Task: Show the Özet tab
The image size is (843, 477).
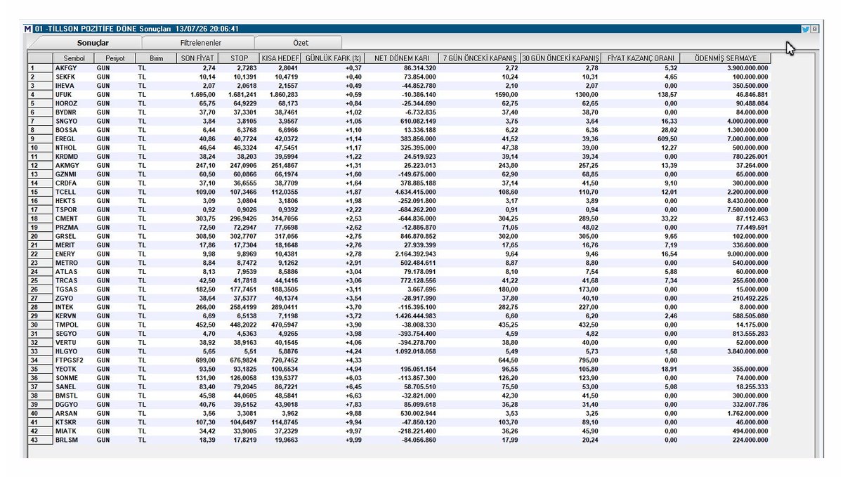Action: pyautogui.click(x=300, y=43)
